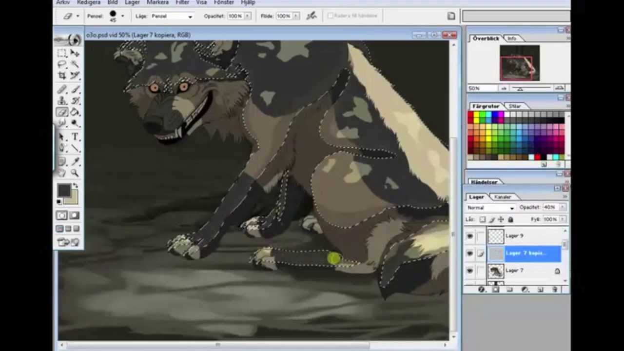The width and height of the screenshot is (624, 351).
Task: Open the layer Opacitet slider arrow
Action: (562, 208)
